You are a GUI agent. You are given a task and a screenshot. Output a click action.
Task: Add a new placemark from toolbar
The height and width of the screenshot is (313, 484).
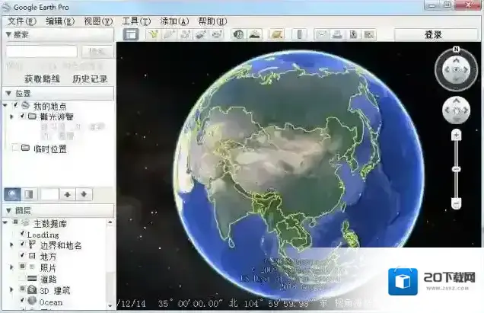tap(153, 34)
